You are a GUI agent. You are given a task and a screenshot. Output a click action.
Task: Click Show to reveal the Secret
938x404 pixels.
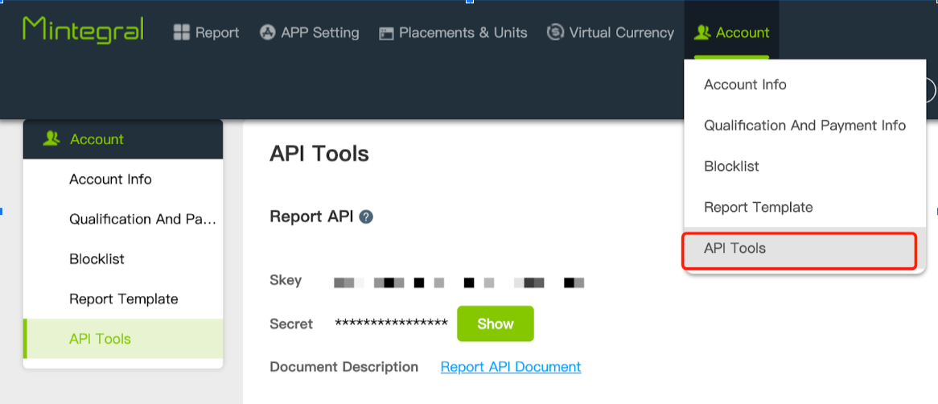pos(496,324)
